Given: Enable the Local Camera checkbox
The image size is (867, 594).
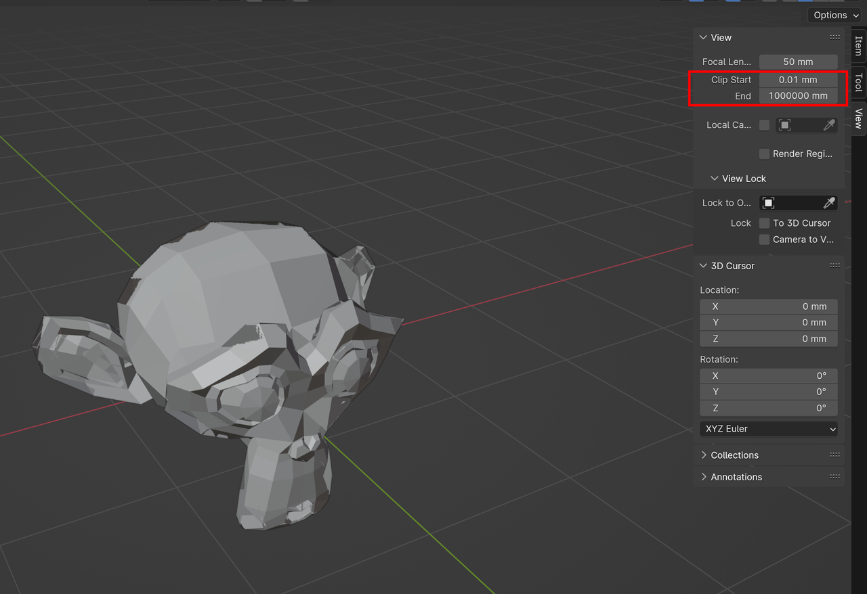Looking at the screenshot, I should click(x=764, y=125).
